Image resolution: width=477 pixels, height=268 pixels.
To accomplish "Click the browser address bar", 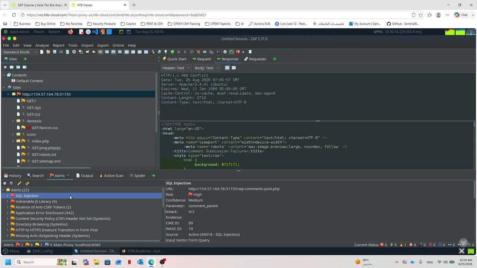I will click(x=216, y=15).
